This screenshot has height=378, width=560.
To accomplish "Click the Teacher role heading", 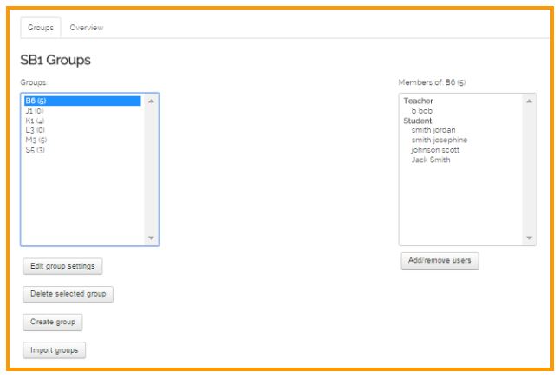I will (418, 101).
